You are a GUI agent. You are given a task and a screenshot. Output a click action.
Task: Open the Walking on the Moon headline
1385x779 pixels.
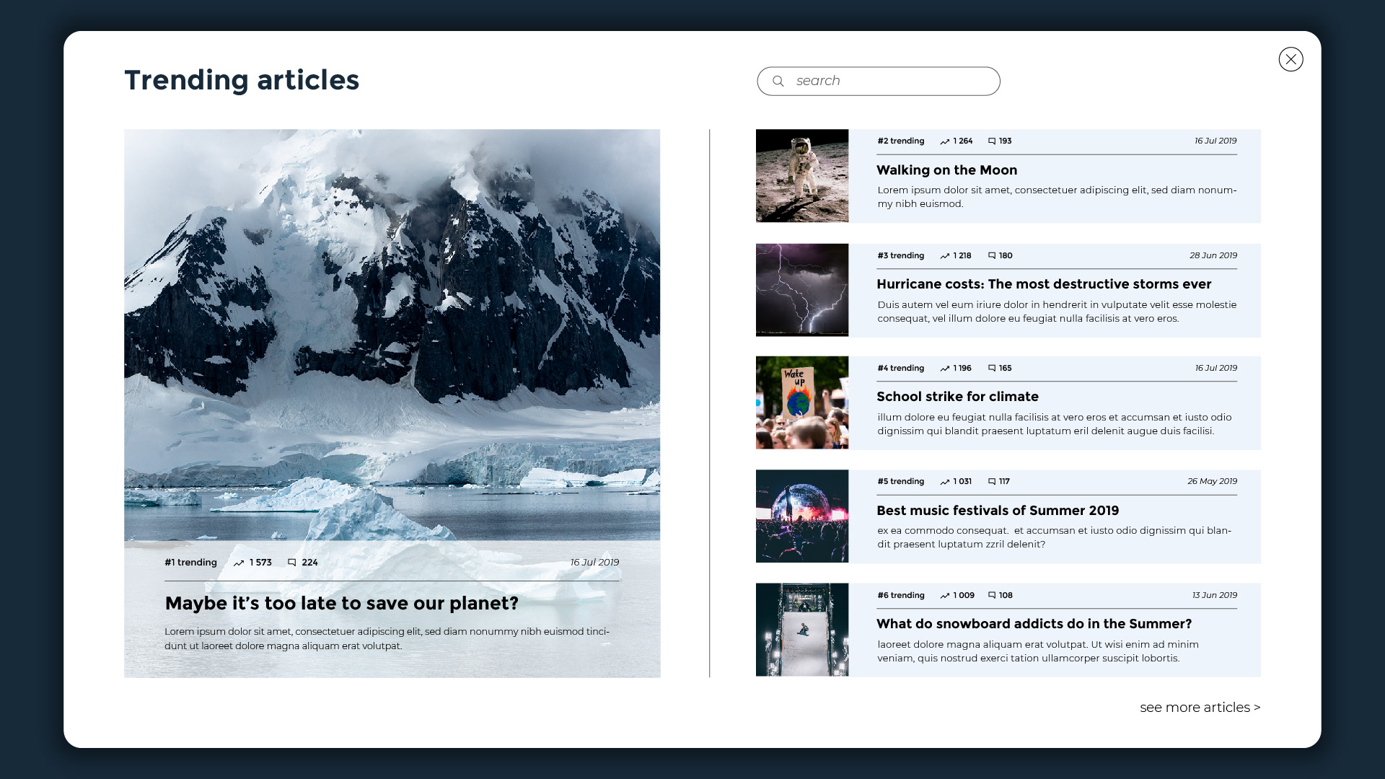946,170
